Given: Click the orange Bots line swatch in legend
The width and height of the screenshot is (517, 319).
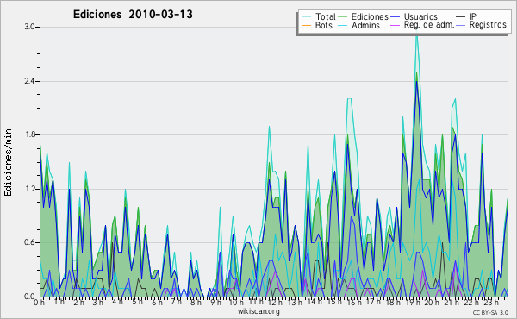Looking at the screenshot, I should click(307, 25).
